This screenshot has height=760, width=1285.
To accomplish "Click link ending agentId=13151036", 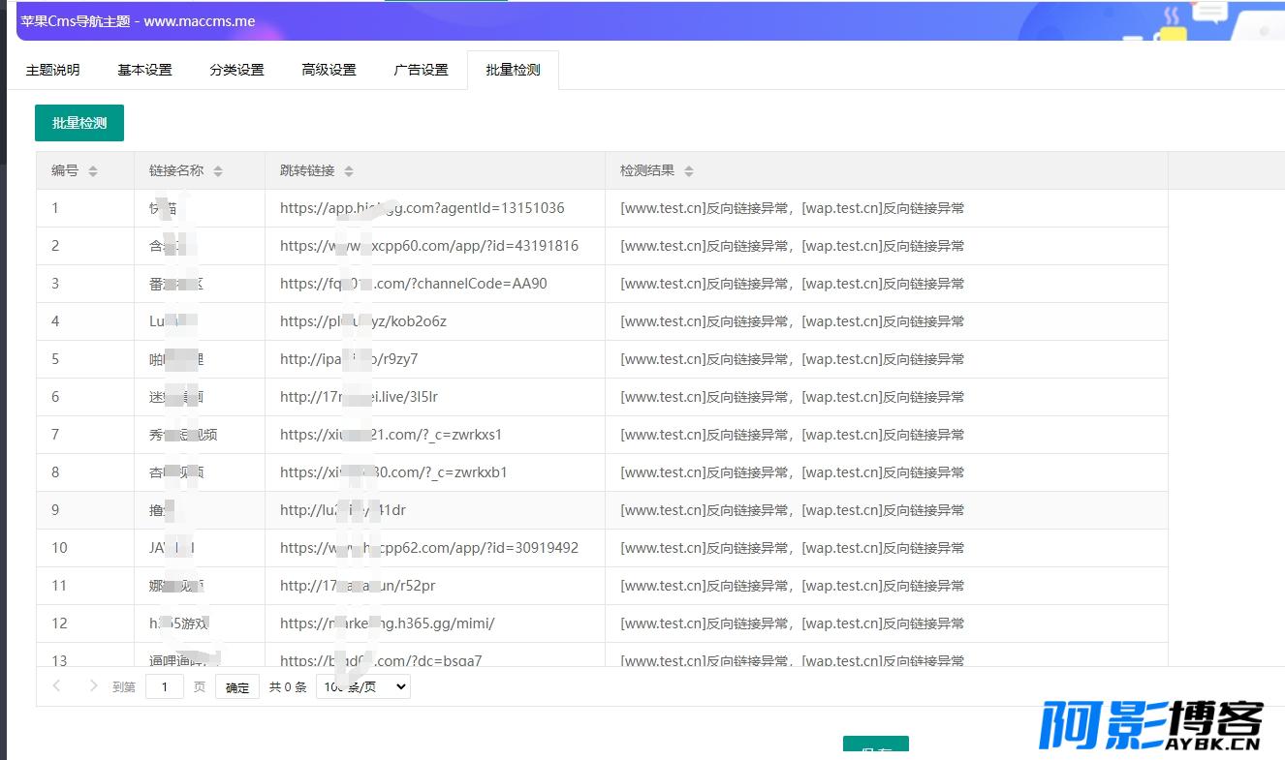I will click(x=423, y=208).
